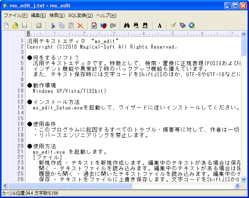
Task: Click the column ruler above the text
Action: pos(133,34)
